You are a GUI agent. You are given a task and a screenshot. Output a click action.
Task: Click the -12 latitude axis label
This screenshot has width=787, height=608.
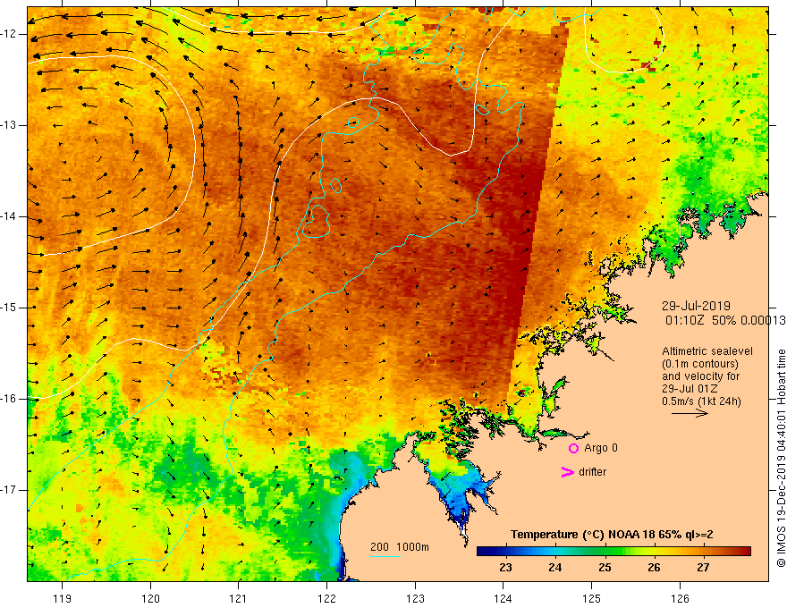[x=9, y=34]
